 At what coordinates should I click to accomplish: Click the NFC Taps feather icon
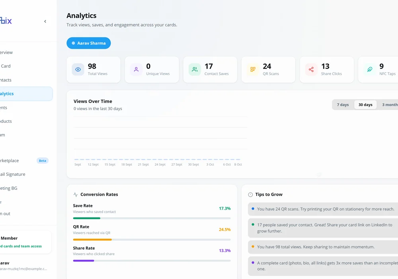(x=370, y=69)
